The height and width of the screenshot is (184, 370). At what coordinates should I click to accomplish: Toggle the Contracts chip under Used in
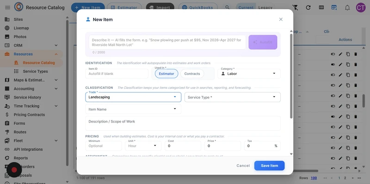click(192, 74)
